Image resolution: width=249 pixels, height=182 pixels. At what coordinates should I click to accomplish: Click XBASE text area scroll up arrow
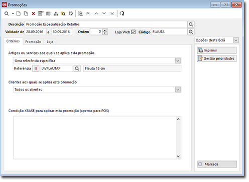click(x=178, y=119)
